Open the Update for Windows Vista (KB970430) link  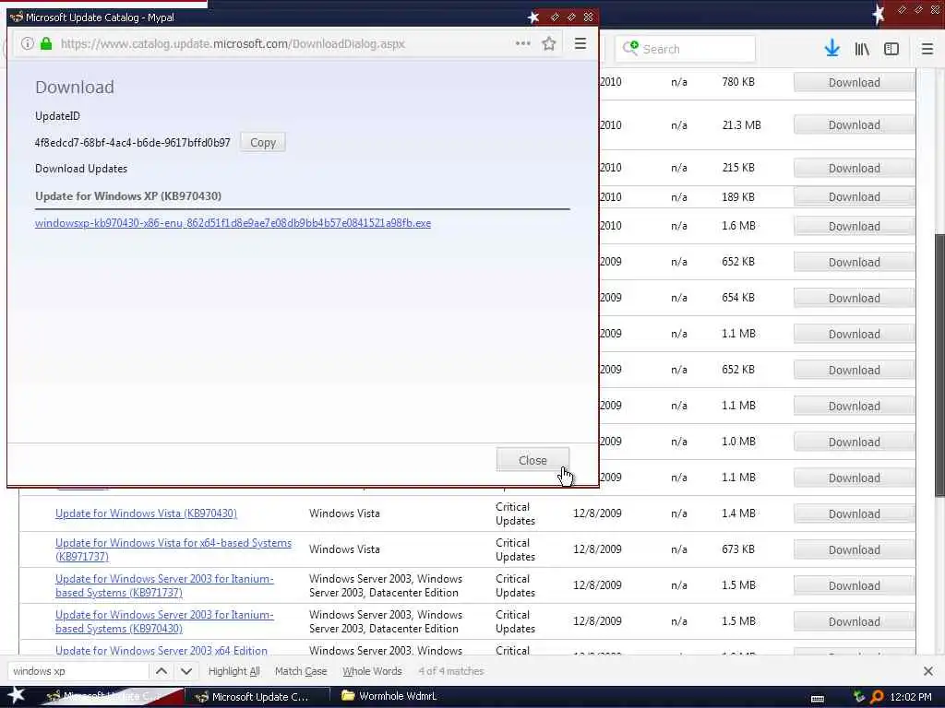click(x=146, y=513)
